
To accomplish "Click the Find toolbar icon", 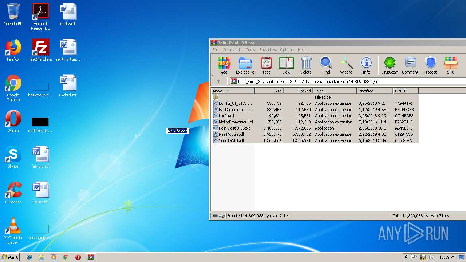I will pos(326,65).
